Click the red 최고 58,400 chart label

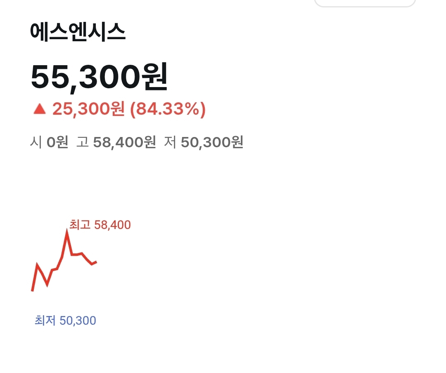click(x=100, y=225)
